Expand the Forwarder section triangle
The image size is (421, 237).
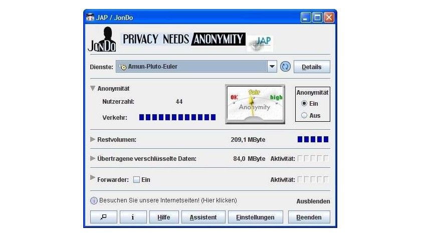click(93, 177)
